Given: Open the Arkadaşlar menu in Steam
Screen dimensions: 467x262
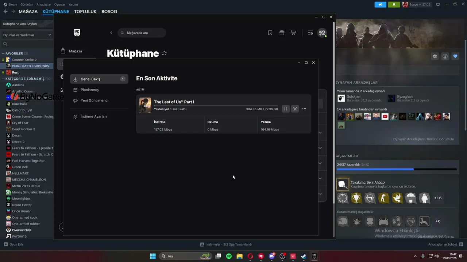Looking at the screenshot, I should coord(44,4).
